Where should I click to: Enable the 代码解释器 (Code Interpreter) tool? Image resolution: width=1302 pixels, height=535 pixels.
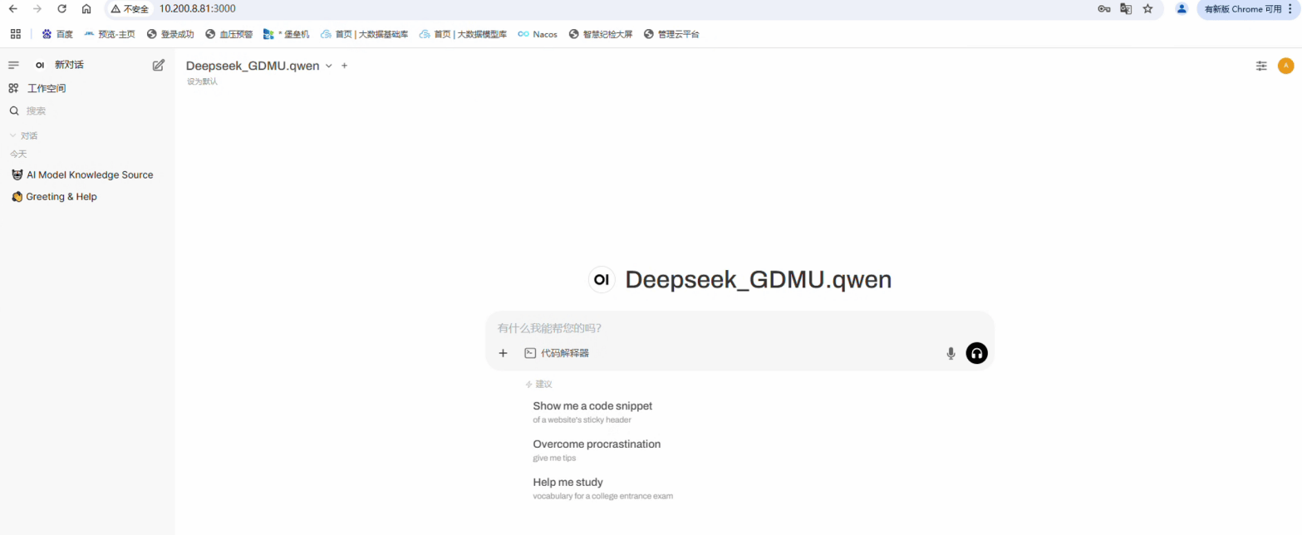[x=558, y=352]
